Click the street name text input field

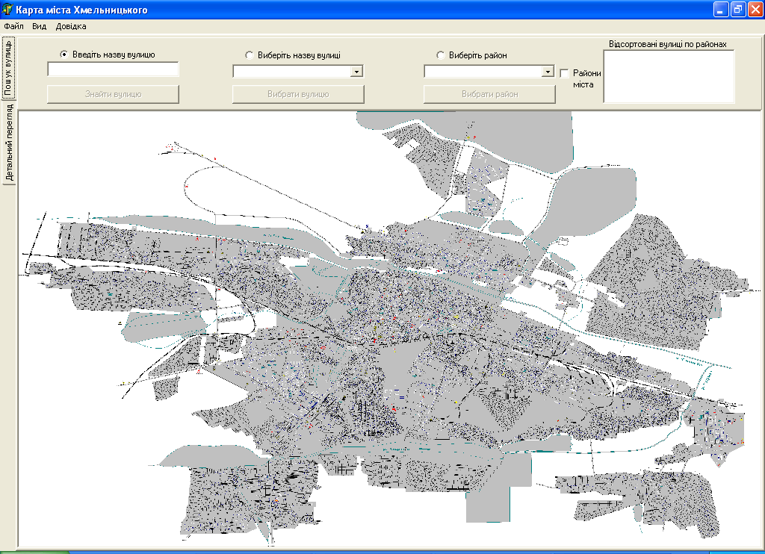tap(113, 69)
